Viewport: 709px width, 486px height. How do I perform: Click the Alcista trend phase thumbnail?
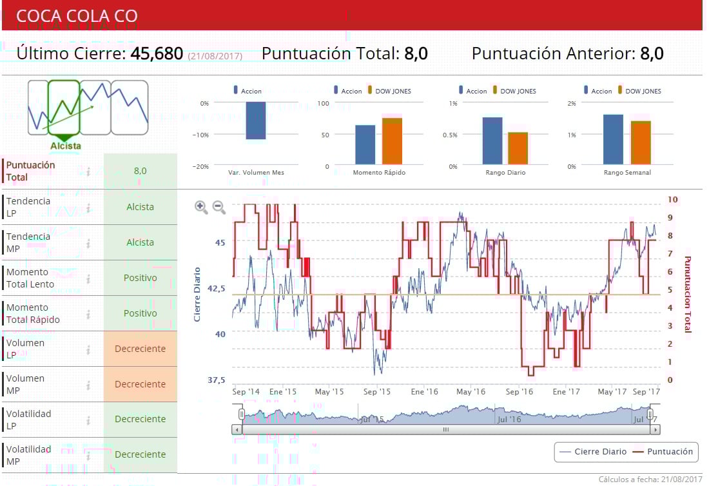(64, 108)
